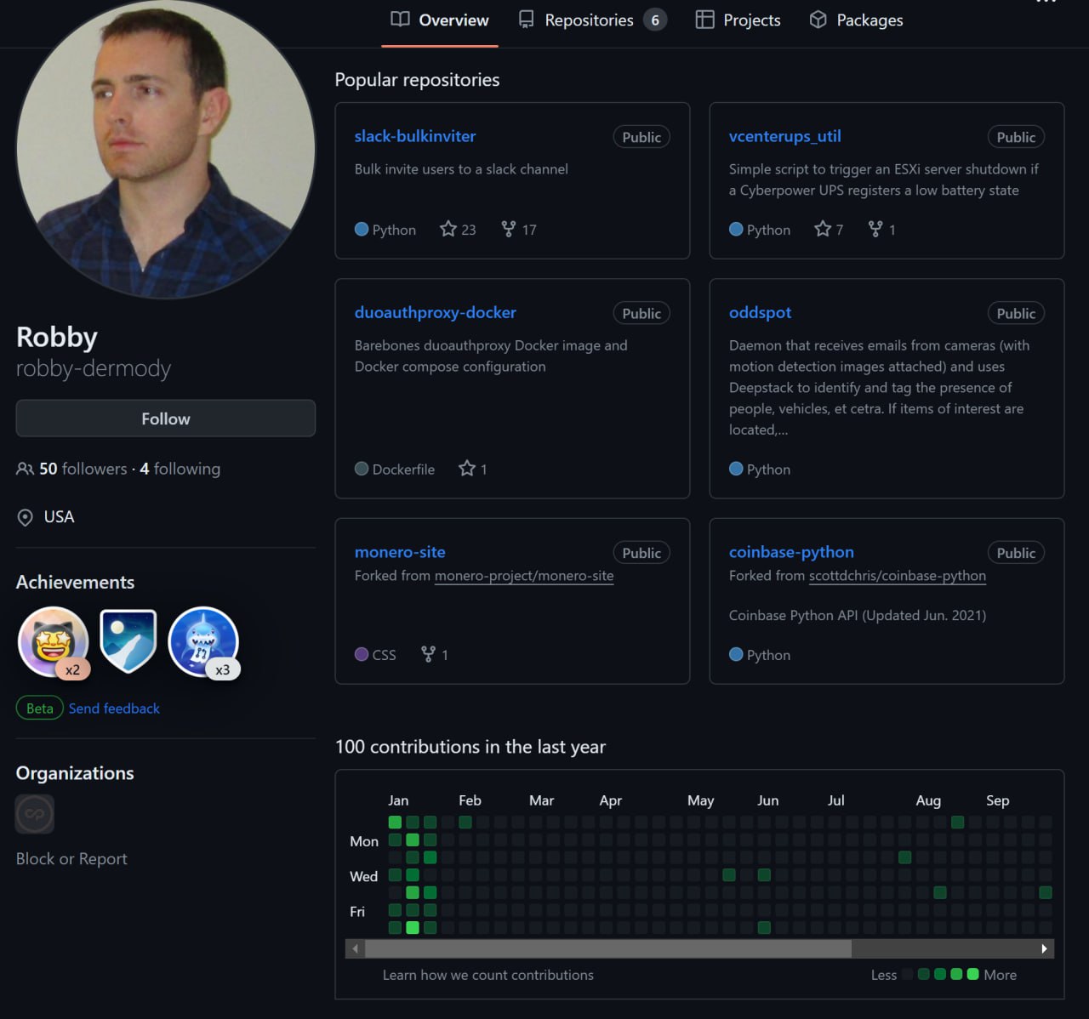Click the Overview book icon

[x=400, y=20]
